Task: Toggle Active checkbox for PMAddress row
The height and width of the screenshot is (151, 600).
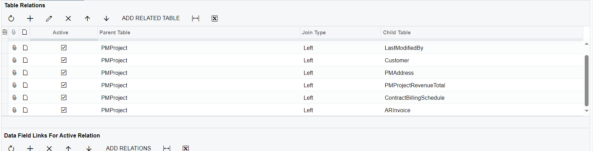Action: (x=64, y=73)
